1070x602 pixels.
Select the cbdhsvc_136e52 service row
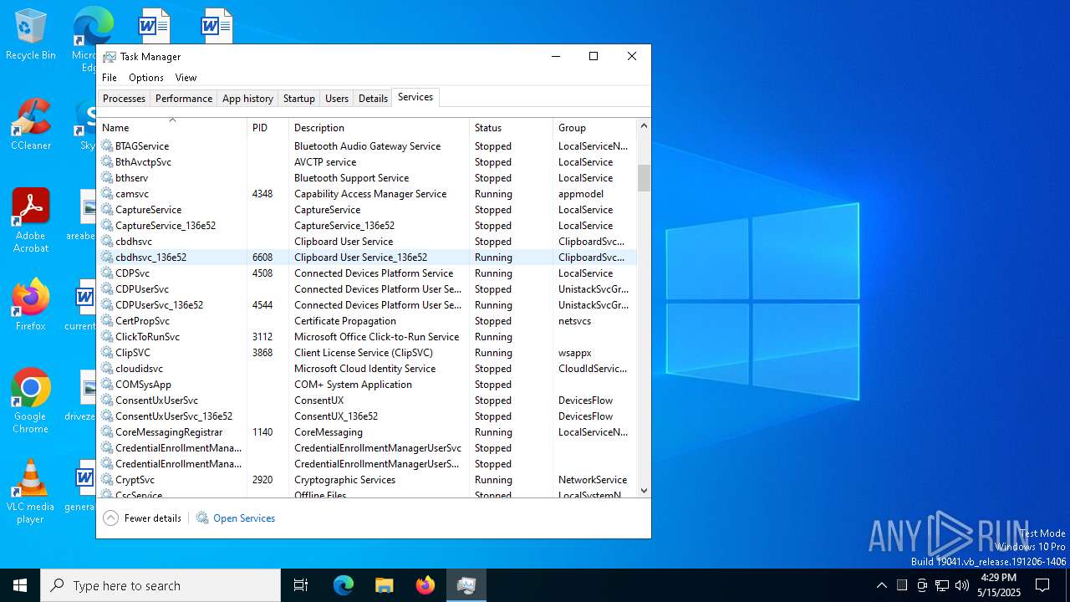click(367, 257)
